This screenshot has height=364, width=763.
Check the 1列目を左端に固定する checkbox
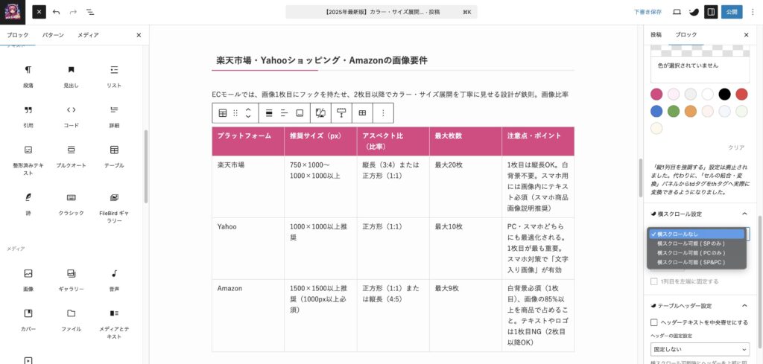point(654,281)
